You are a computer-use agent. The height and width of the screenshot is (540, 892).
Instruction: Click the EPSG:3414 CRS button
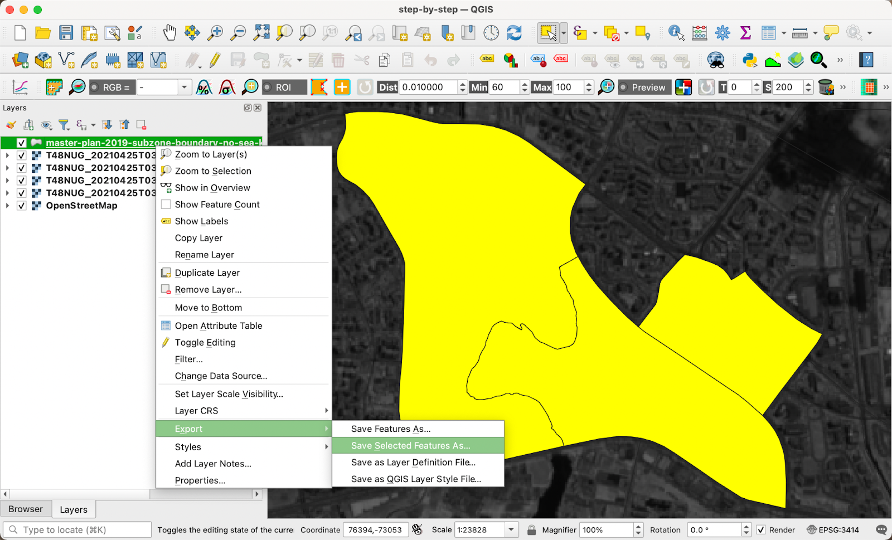pos(833,530)
